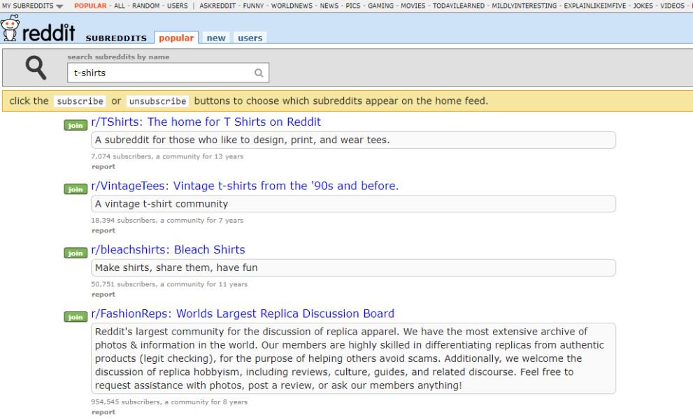Click the FashionReps long description box
Image resolution: width=693 pixels, height=419 pixels.
click(353, 358)
